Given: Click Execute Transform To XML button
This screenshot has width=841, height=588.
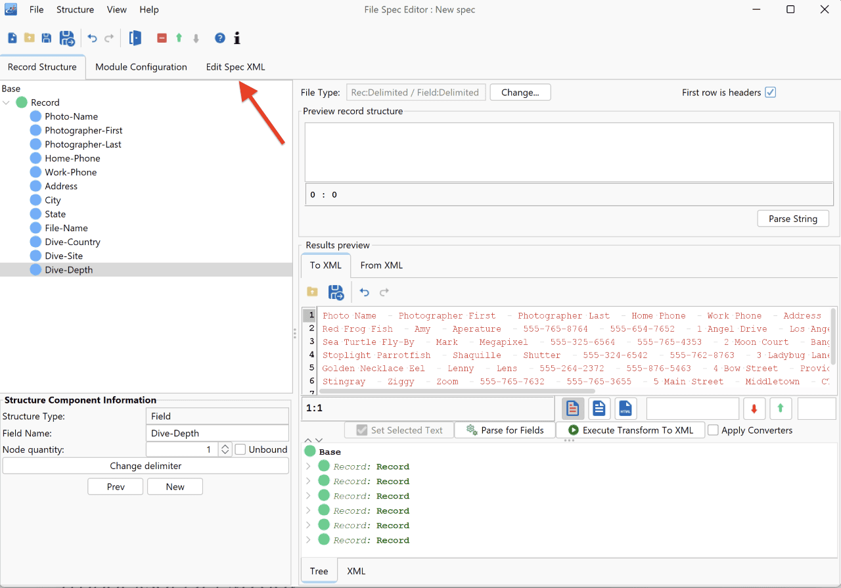Looking at the screenshot, I should click(x=630, y=430).
